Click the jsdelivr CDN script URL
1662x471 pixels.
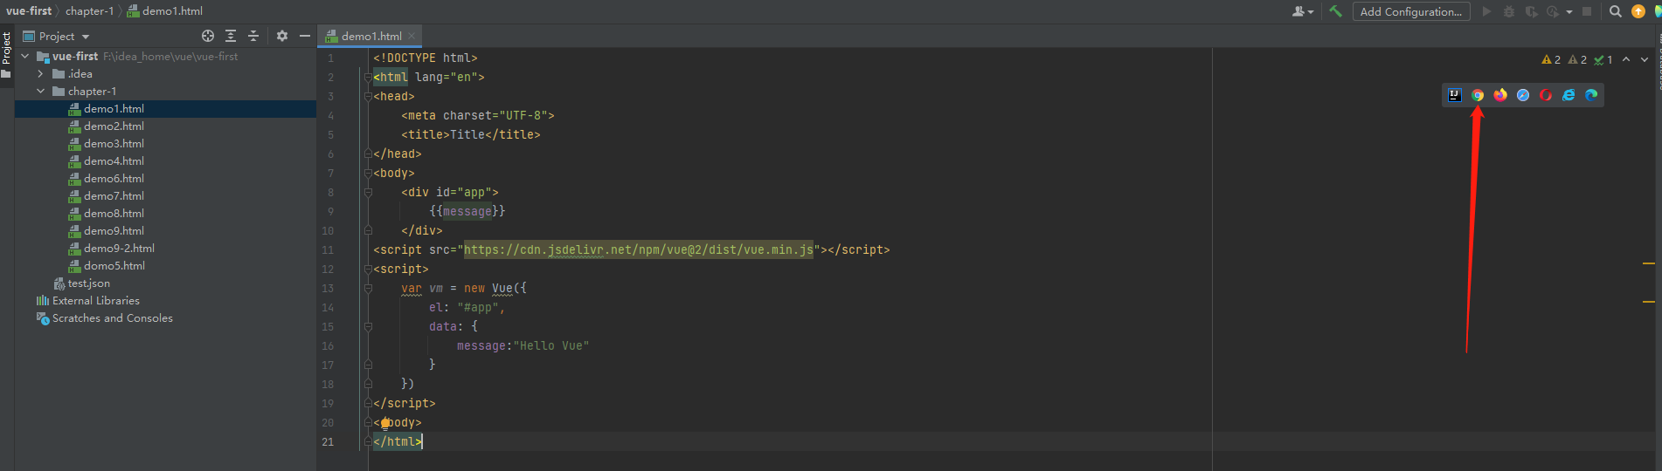(639, 249)
